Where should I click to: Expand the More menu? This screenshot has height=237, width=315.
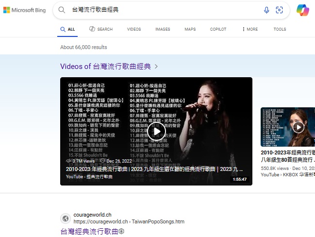click(249, 29)
